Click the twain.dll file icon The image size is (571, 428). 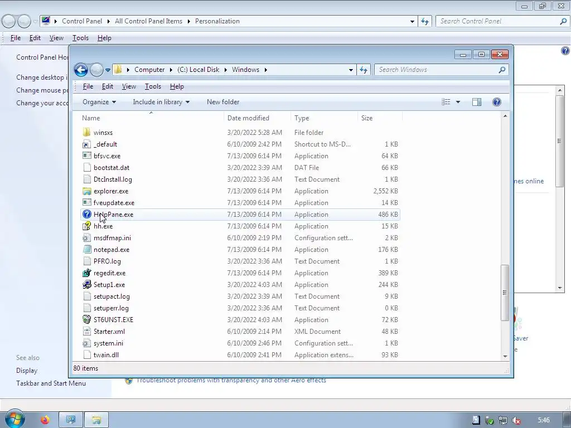(x=86, y=354)
